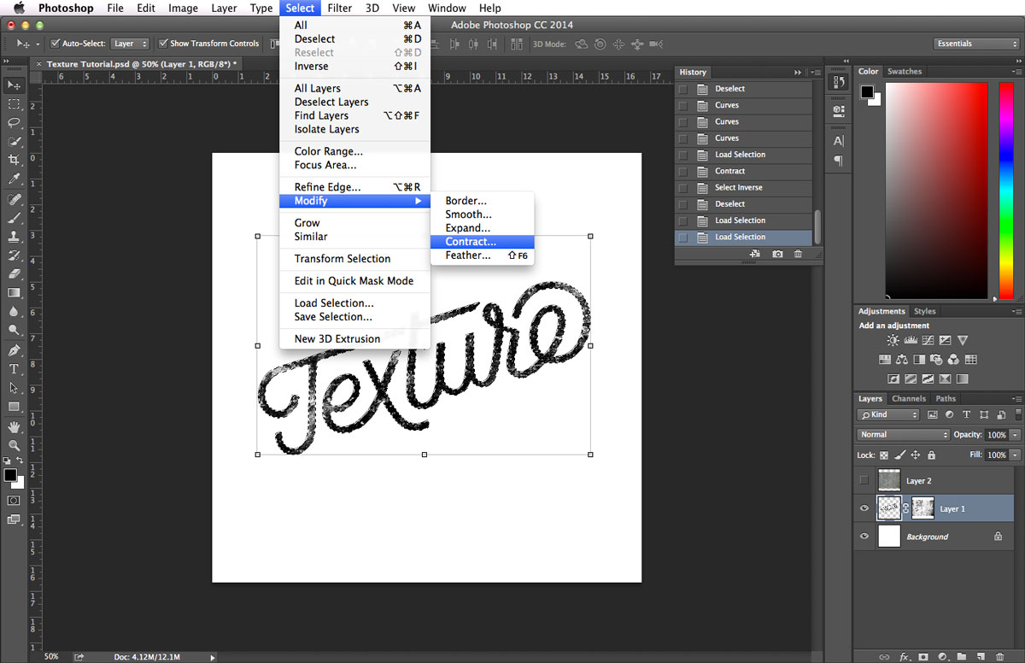
Task: Switch to the Channels tab
Action: tap(908, 398)
